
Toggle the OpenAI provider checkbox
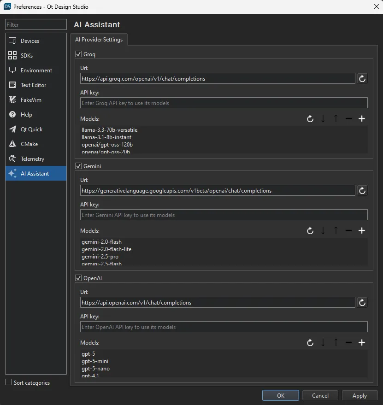tap(78, 278)
